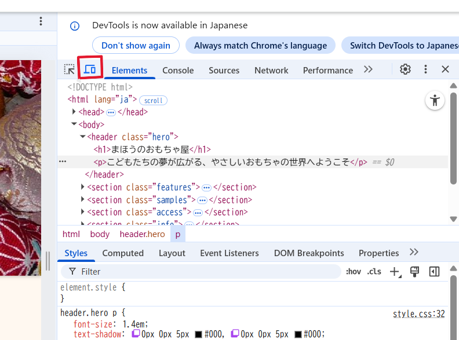Screen dimensions: 459x340
Task: Click the new style rule plus icon
Action: [x=395, y=271]
